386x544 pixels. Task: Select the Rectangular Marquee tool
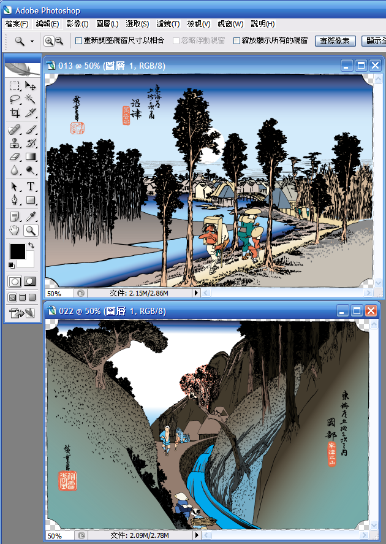coord(14,86)
